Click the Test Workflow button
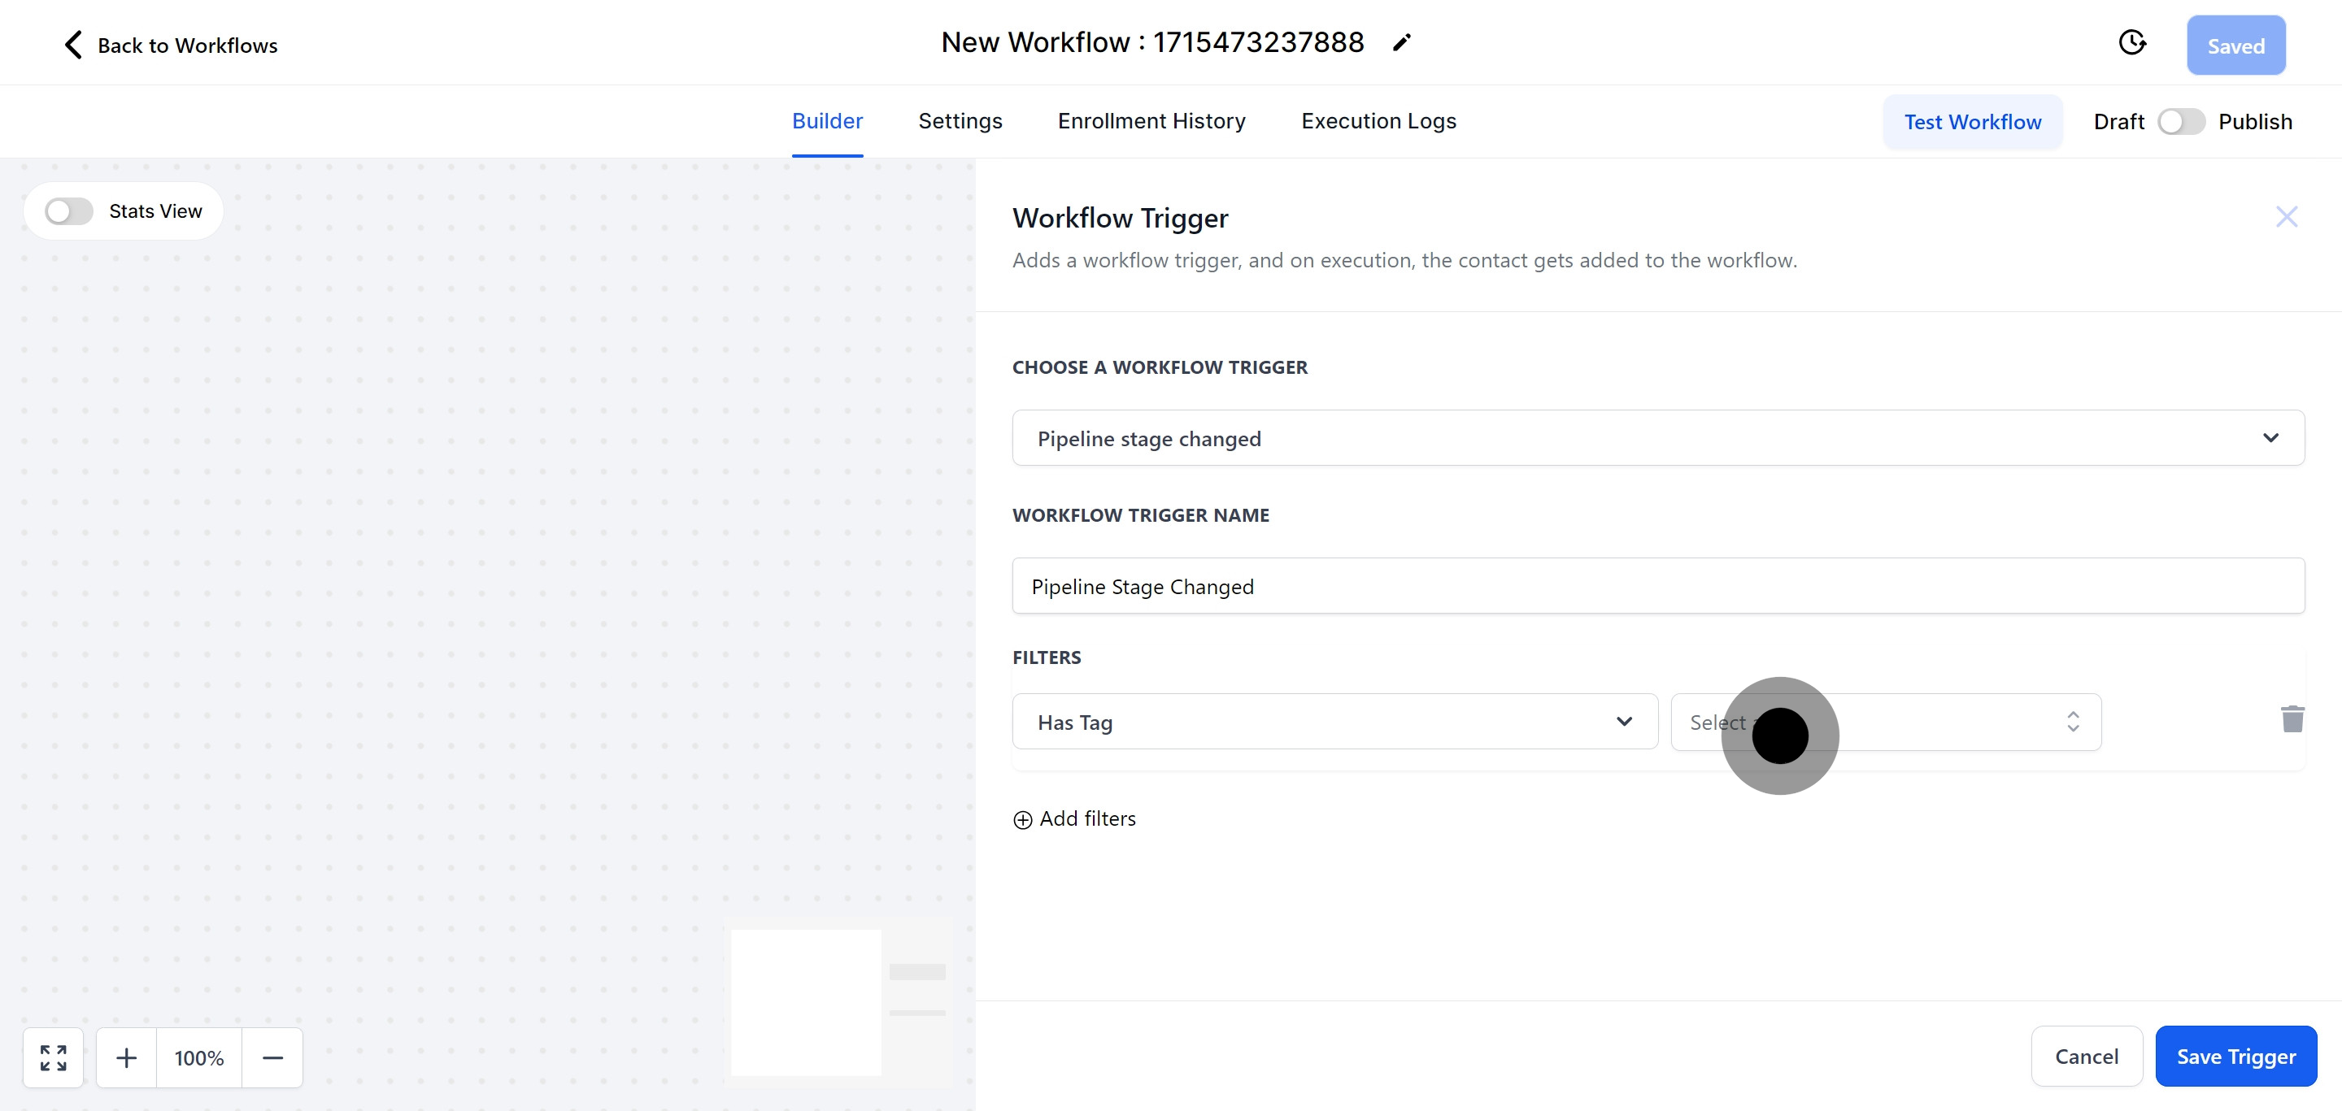 click(1972, 122)
